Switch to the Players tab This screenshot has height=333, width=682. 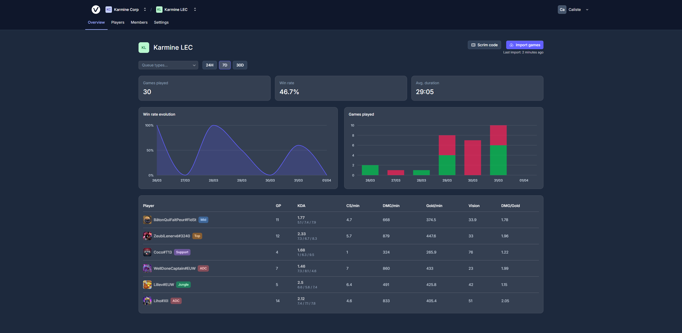[118, 22]
